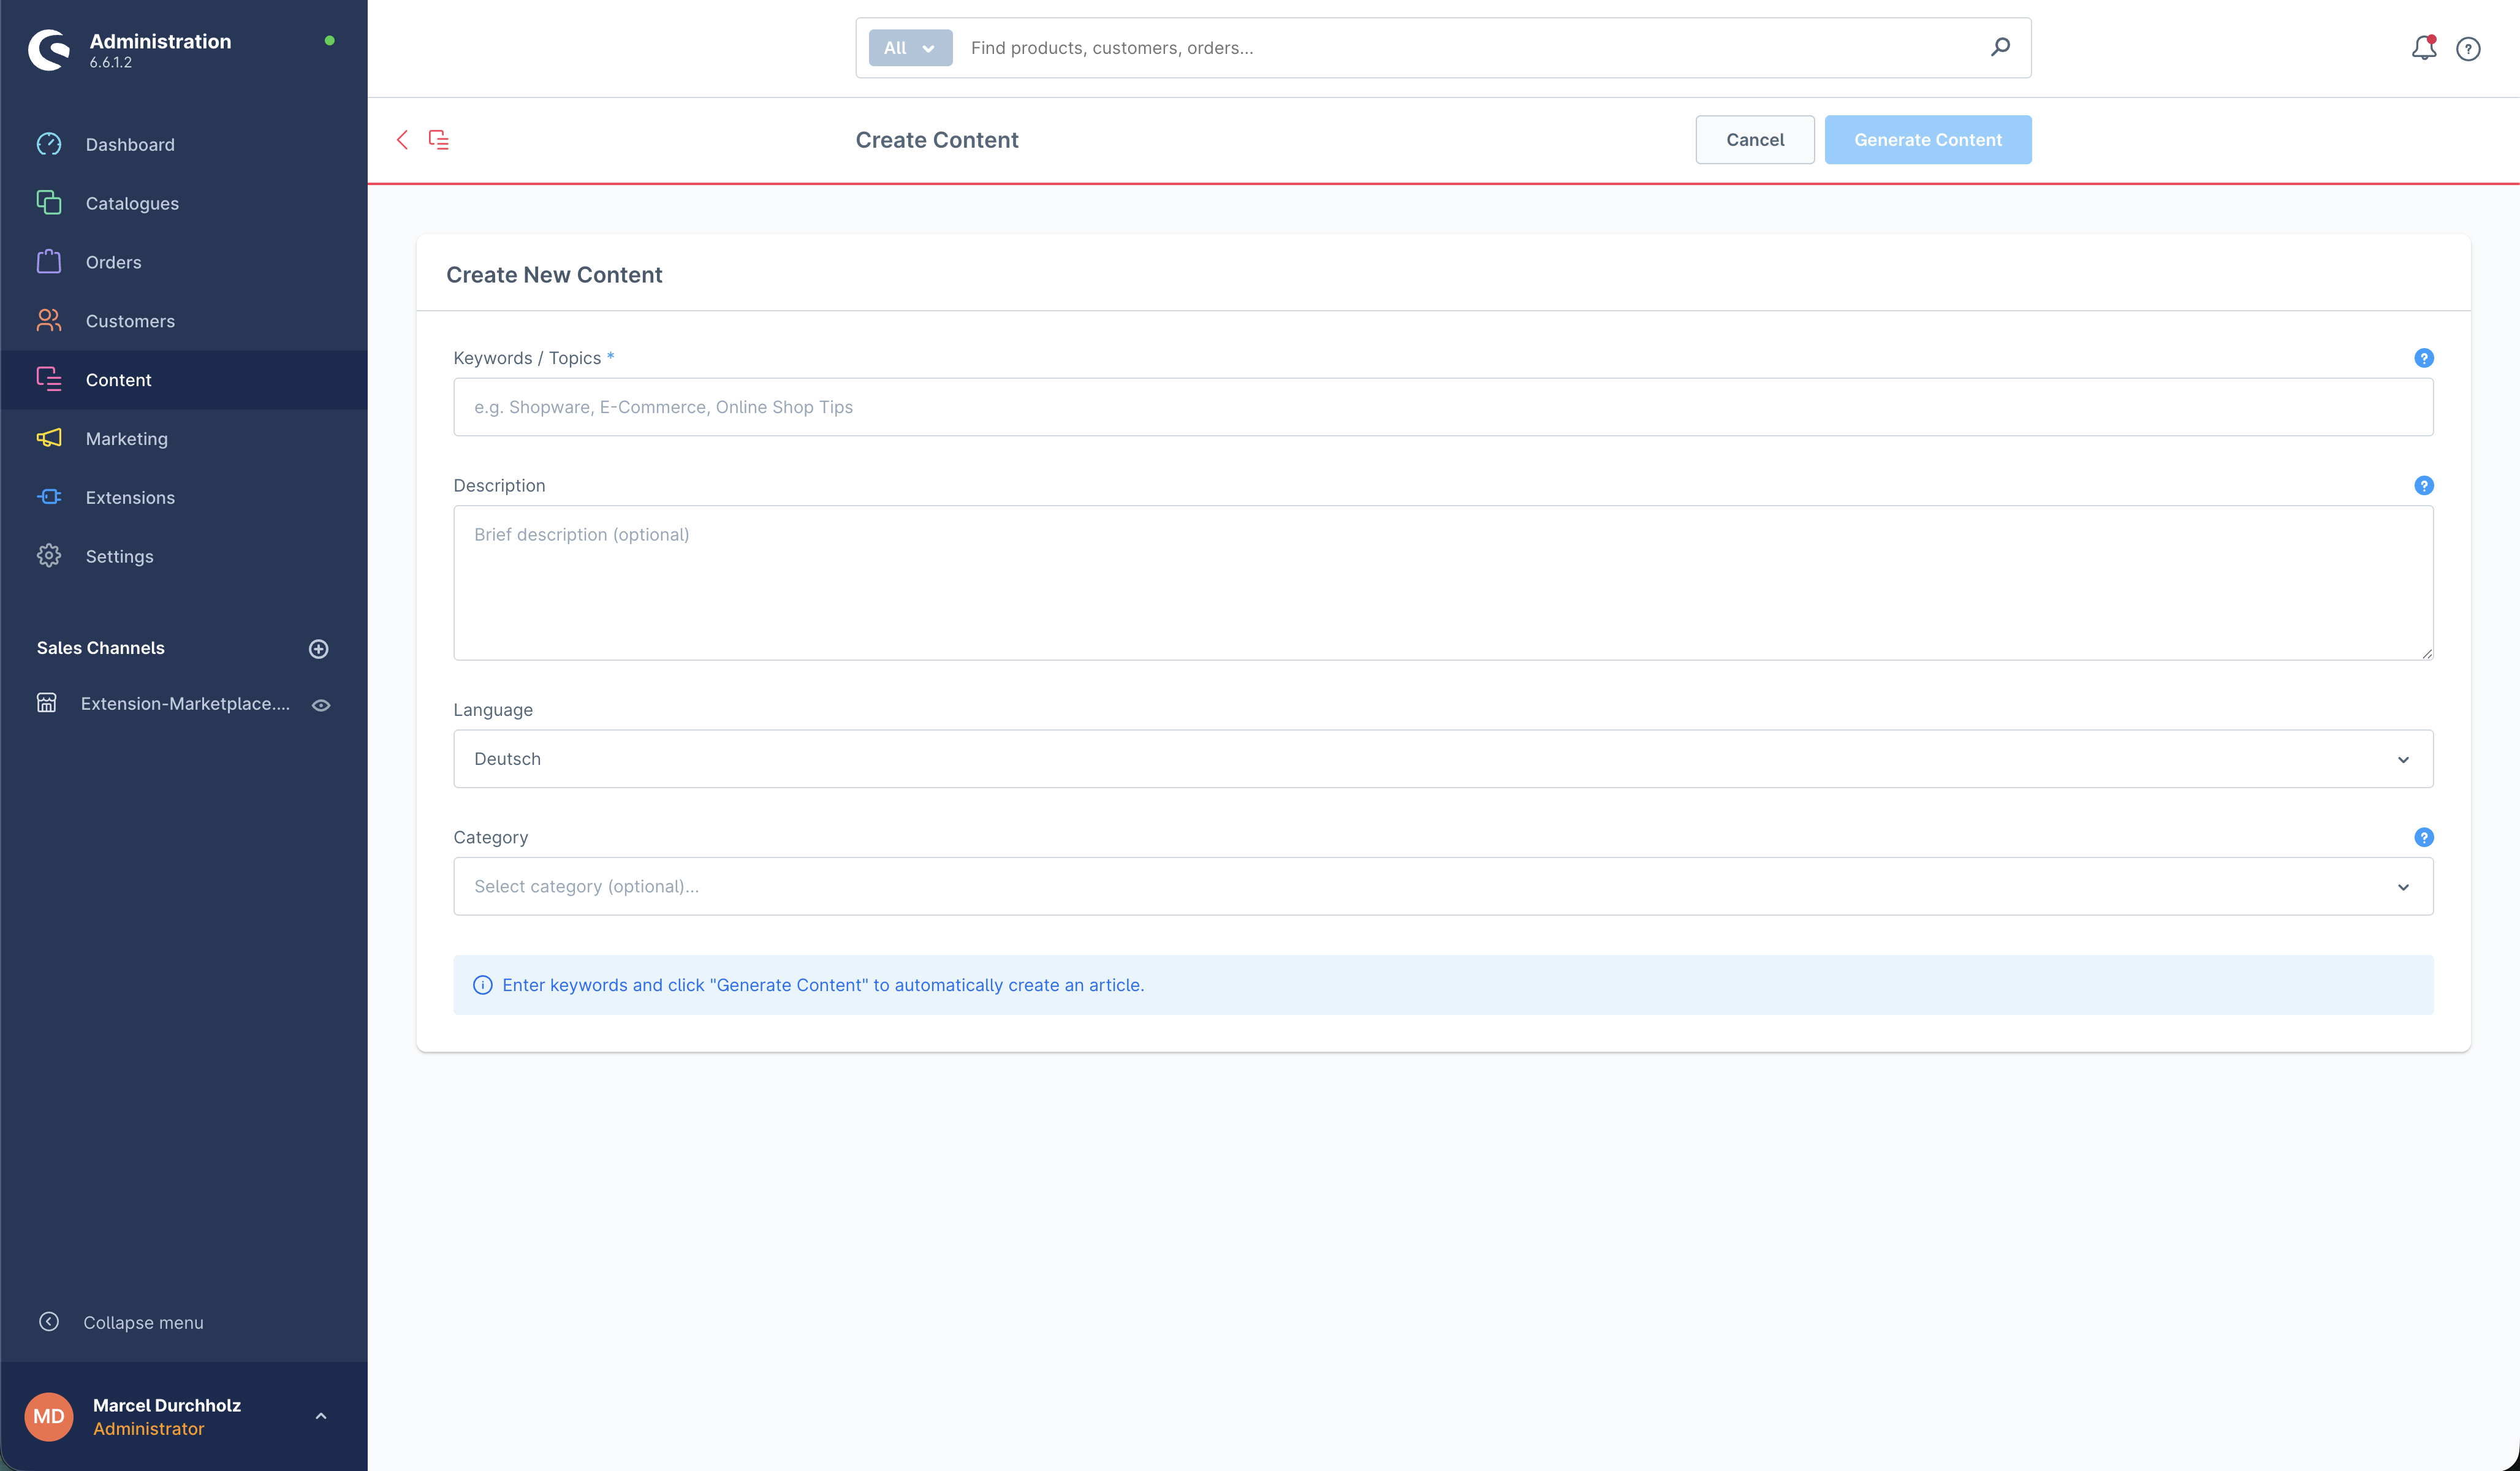2520x1471 pixels.
Task: Click the Generate Content button
Action: click(x=1927, y=140)
